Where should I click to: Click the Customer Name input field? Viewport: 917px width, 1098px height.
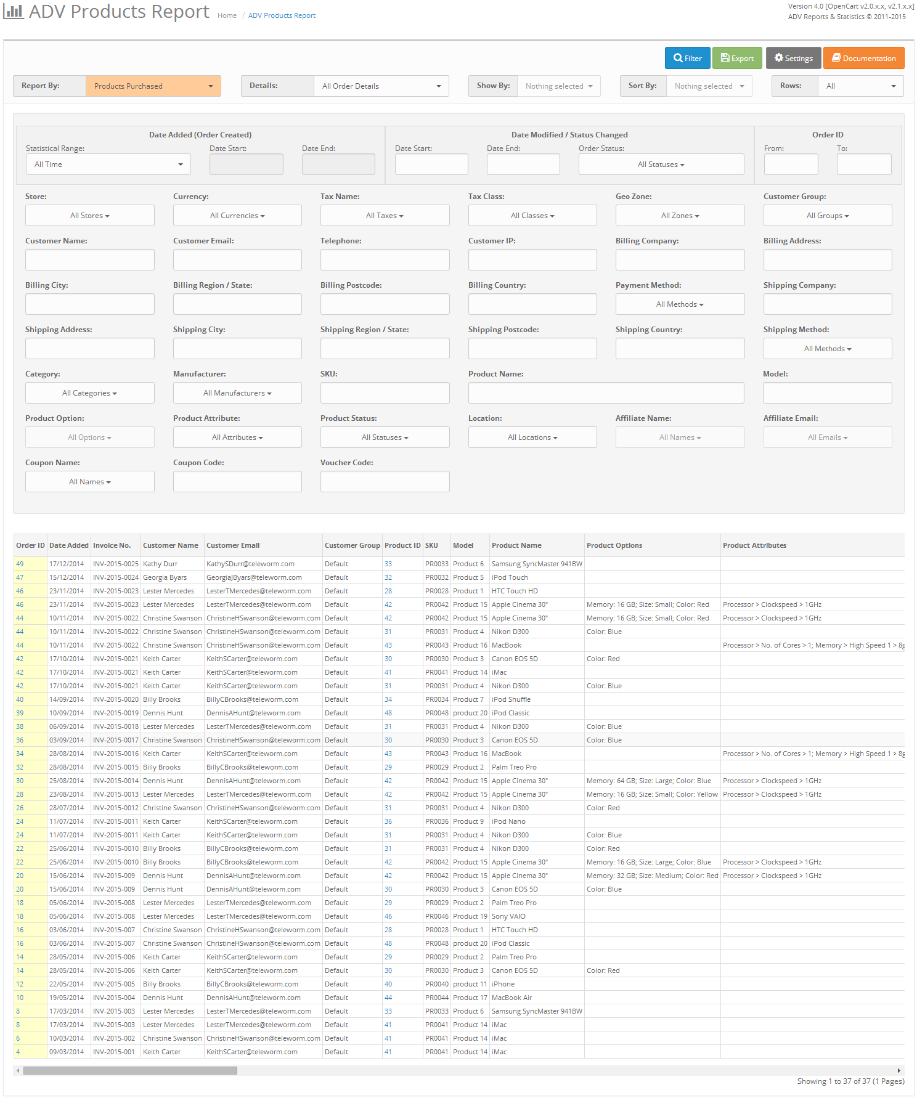[90, 260]
